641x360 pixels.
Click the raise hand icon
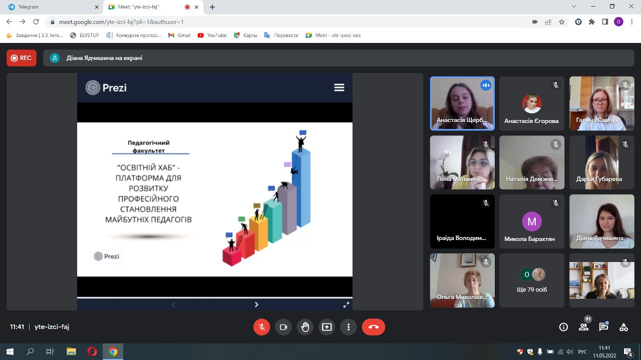coord(305,327)
